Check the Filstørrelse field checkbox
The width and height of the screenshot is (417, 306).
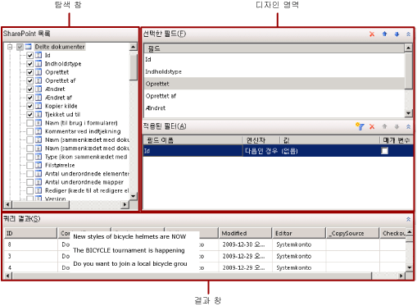(x=29, y=166)
